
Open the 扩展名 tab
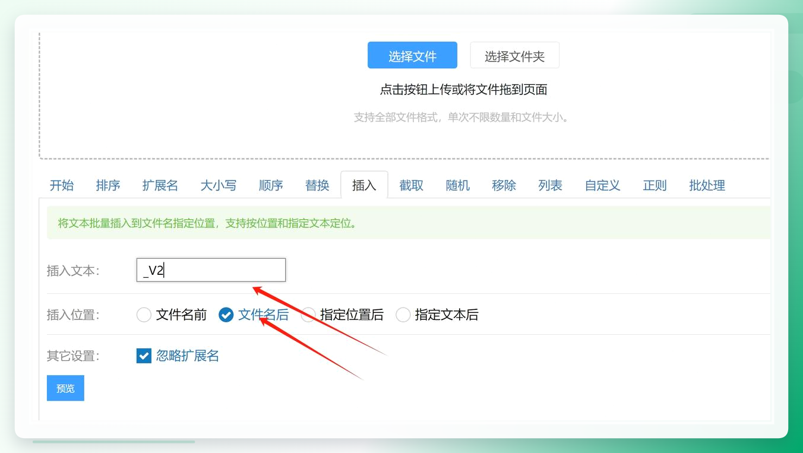click(160, 185)
